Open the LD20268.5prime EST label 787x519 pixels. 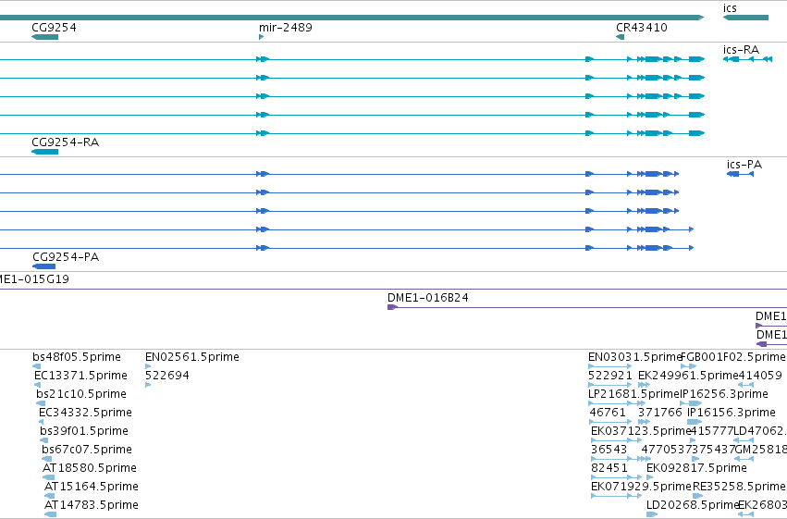coord(694,505)
